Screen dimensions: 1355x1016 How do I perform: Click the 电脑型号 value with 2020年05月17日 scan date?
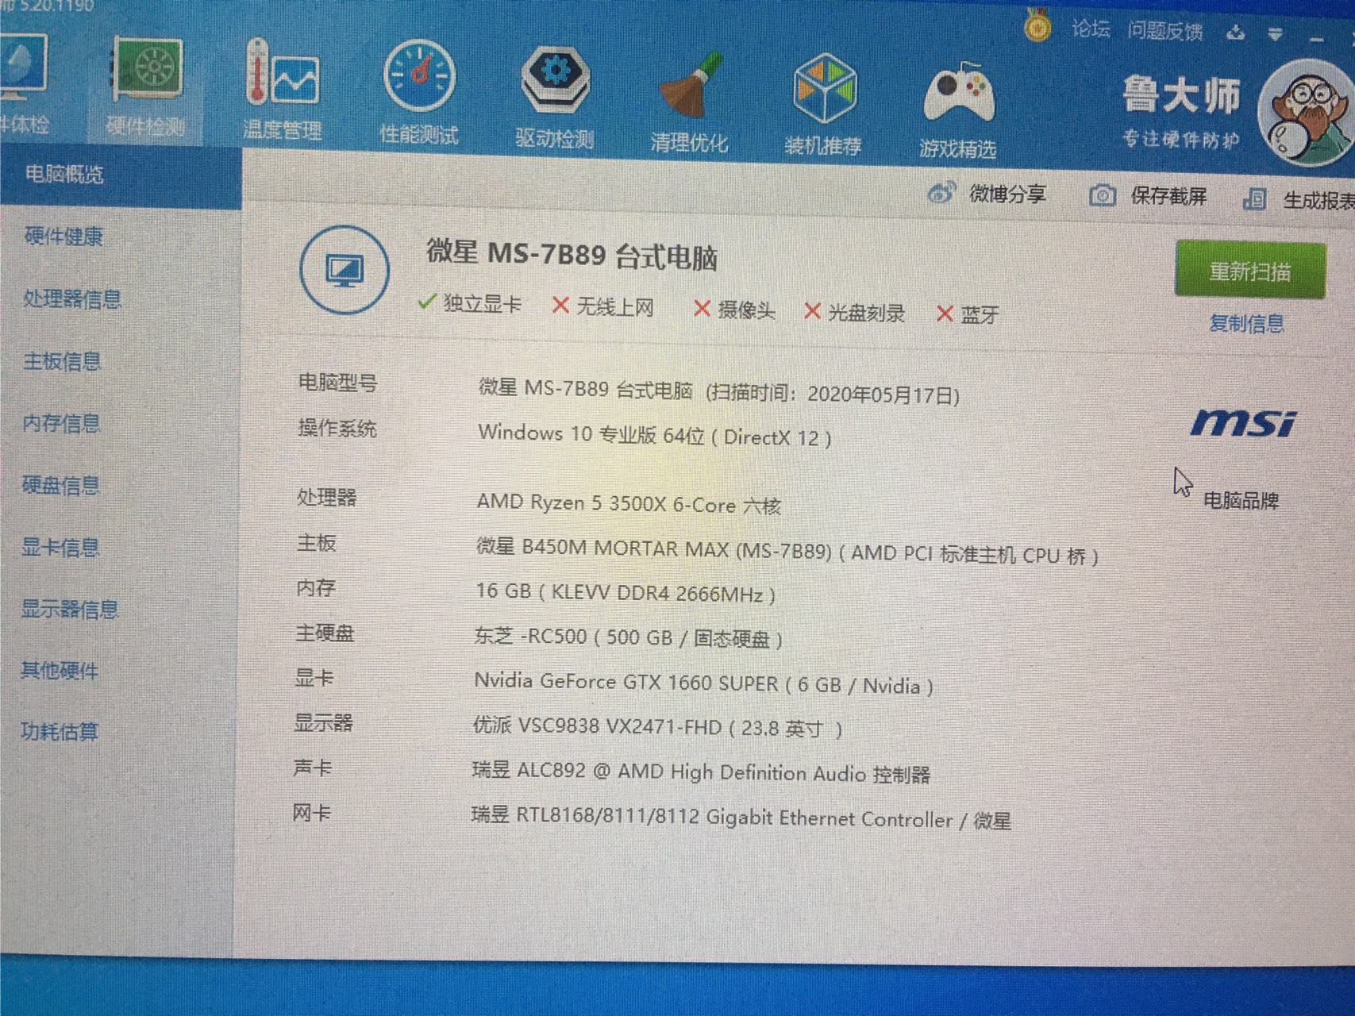719,391
